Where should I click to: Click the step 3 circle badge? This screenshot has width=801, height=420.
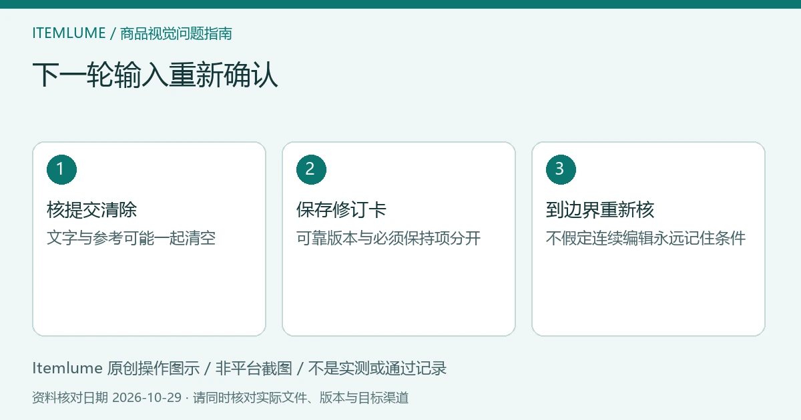pyautogui.click(x=561, y=169)
